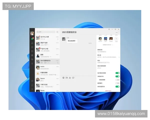Open the Files folder icon in the sidebar
The width and height of the screenshot is (150, 120).
point(32,51)
